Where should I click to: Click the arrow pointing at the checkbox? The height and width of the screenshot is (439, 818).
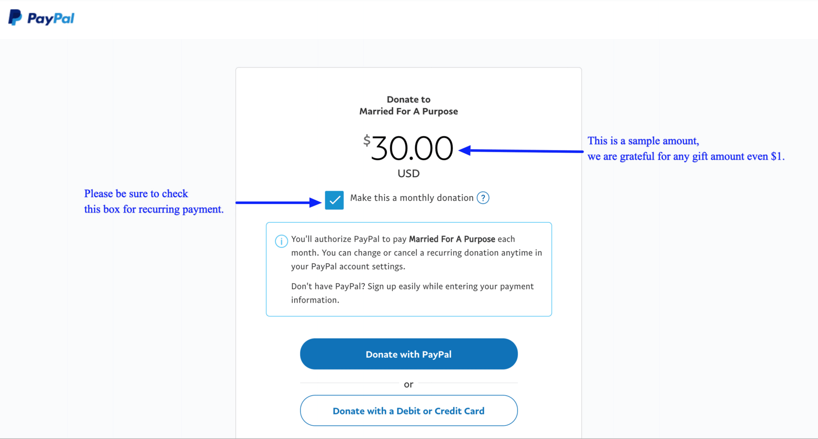pos(279,202)
